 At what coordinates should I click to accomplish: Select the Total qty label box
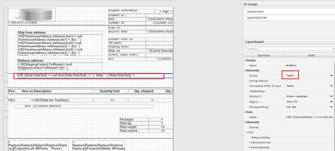(x=134, y=123)
